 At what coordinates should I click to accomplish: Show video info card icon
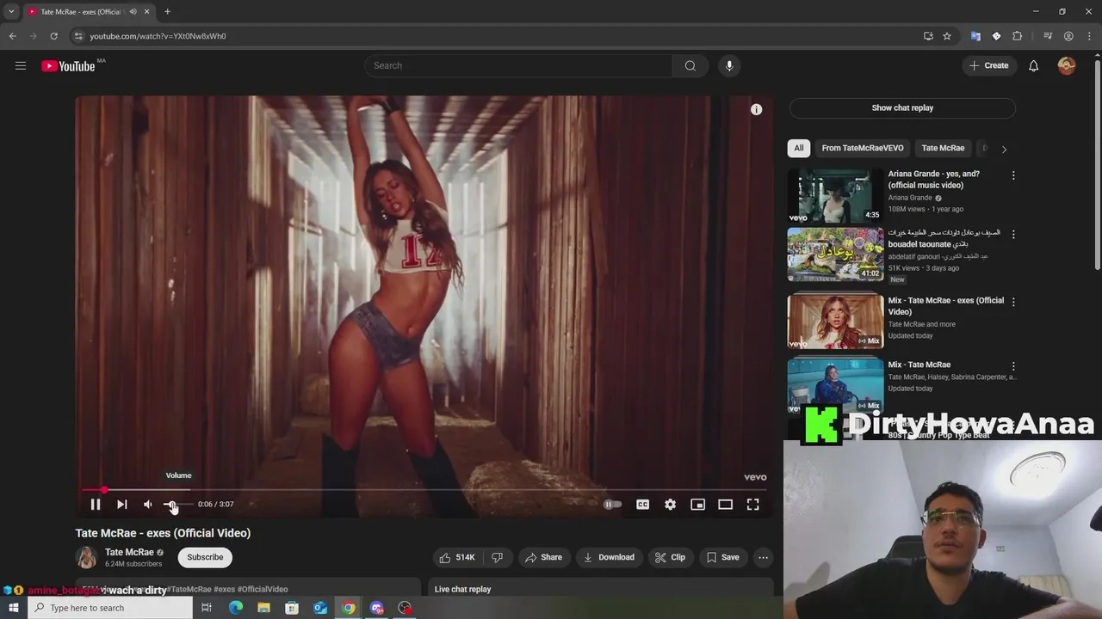coord(756,109)
